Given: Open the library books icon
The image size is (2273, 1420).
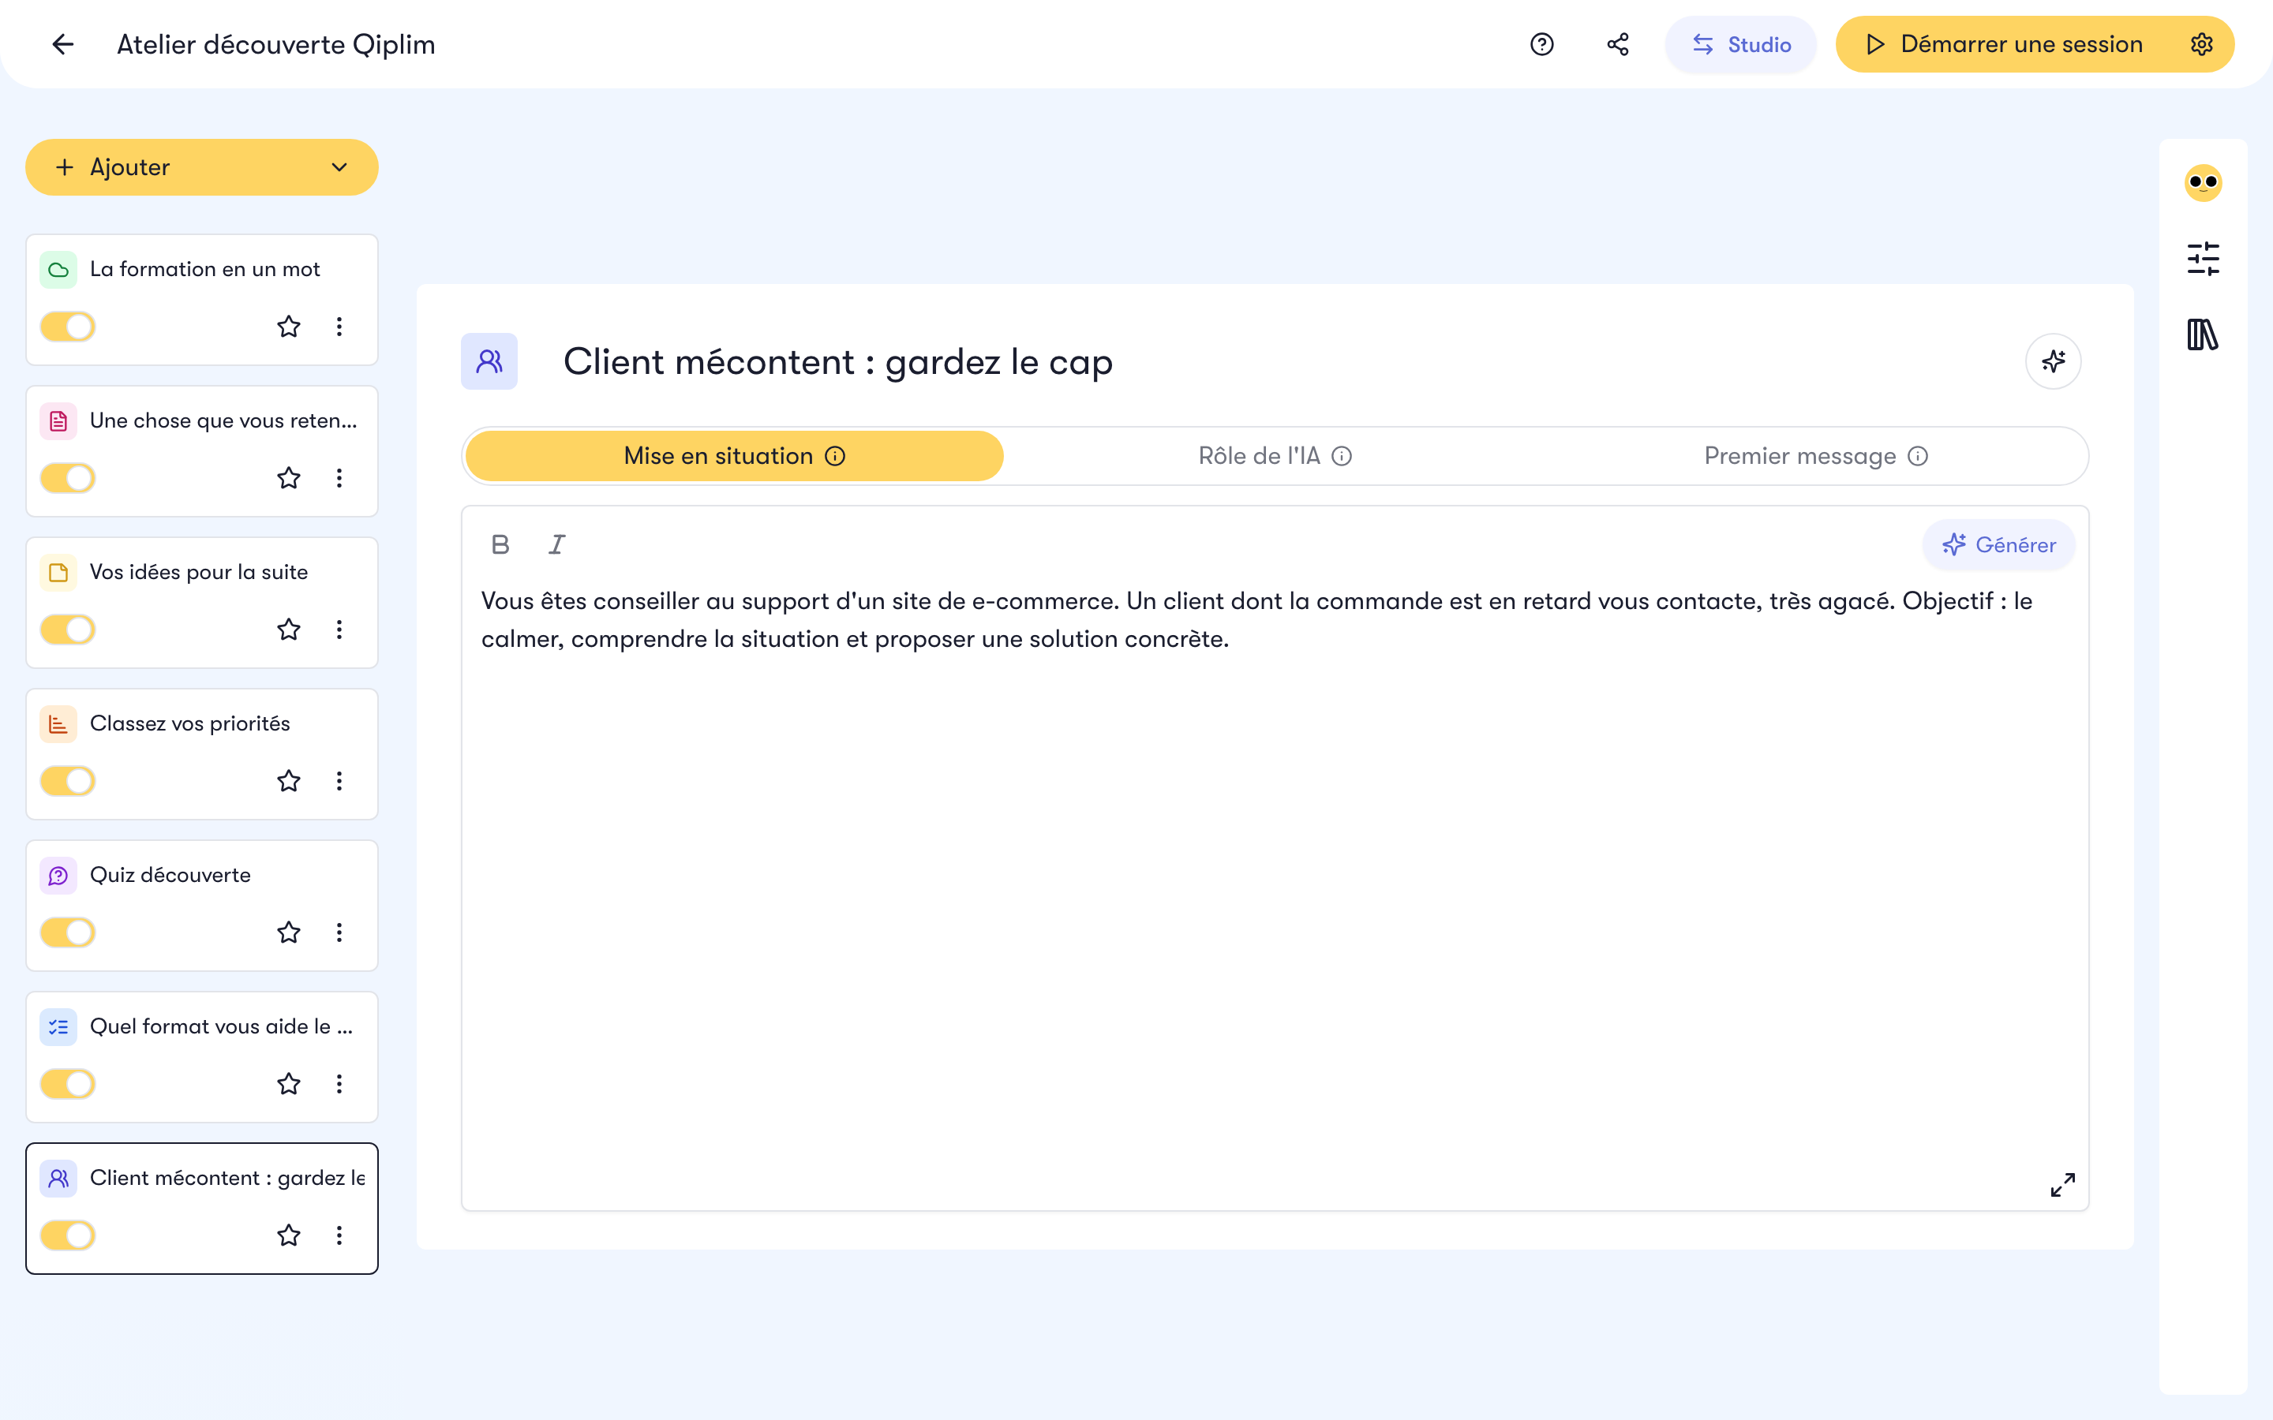Looking at the screenshot, I should (2203, 334).
